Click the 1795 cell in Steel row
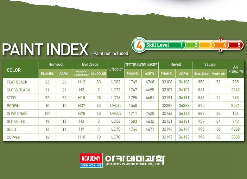247x179 pixels. [133, 98]
